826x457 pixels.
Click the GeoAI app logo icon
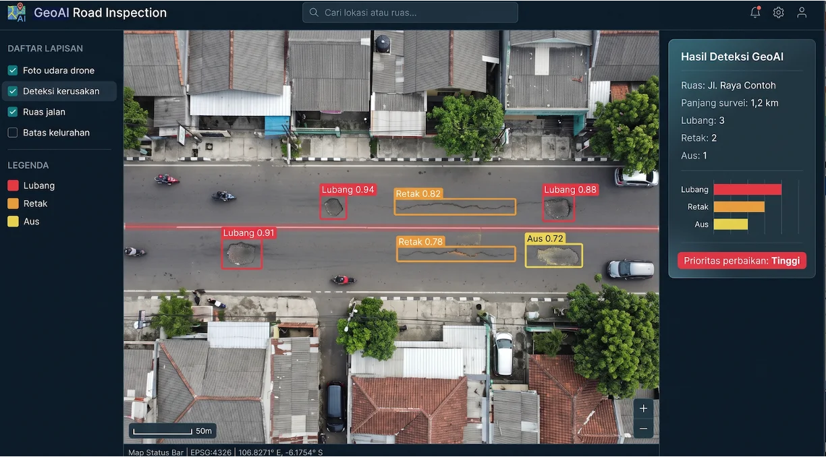tap(16, 12)
